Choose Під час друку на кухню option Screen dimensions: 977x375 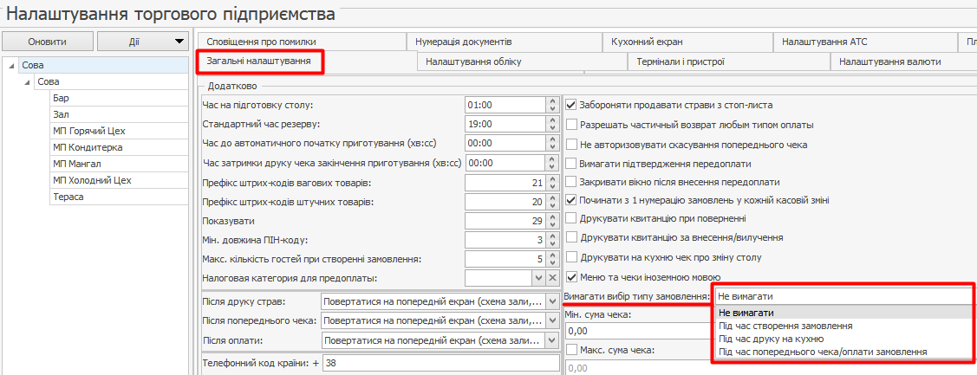coord(771,339)
